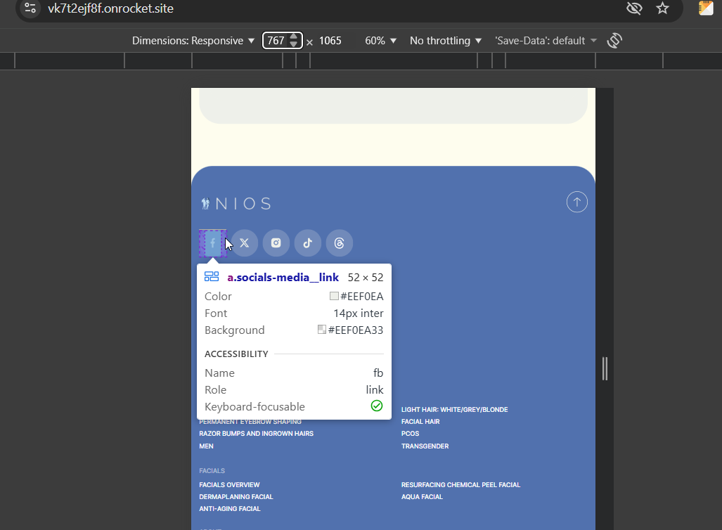
Task: Click the #EEF0EA33 background swatch in tooltip
Action: coord(322,330)
